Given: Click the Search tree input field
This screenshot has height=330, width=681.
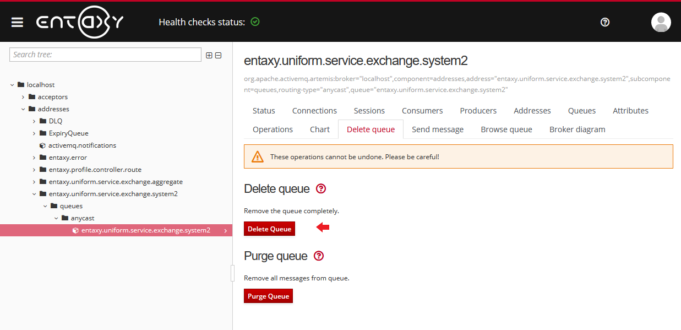Looking at the screenshot, I should pyautogui.click(x=106, y=55).
